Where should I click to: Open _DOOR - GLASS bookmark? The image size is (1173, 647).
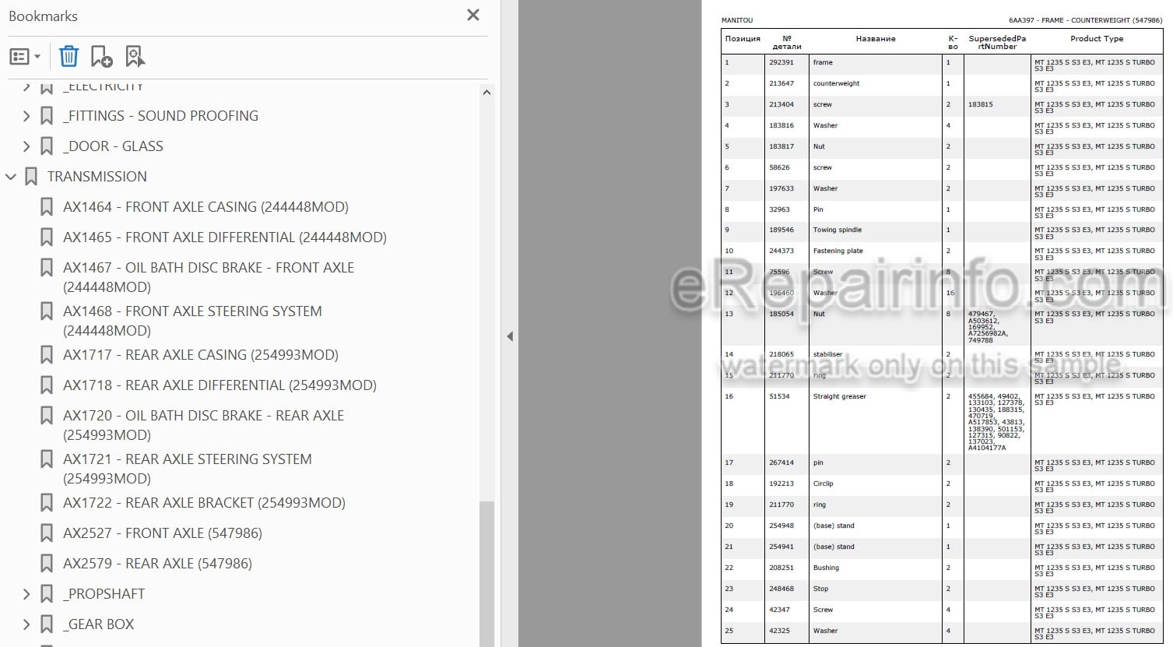pos(114,146)
